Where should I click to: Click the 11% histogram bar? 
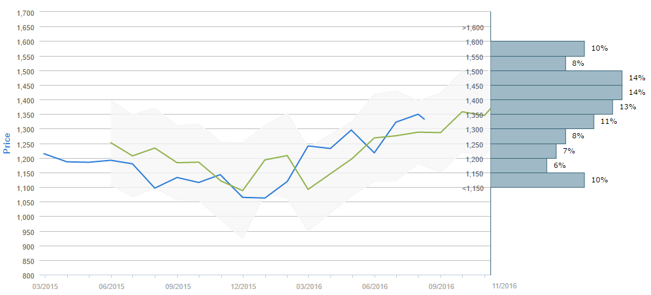[x=542, y=122]
